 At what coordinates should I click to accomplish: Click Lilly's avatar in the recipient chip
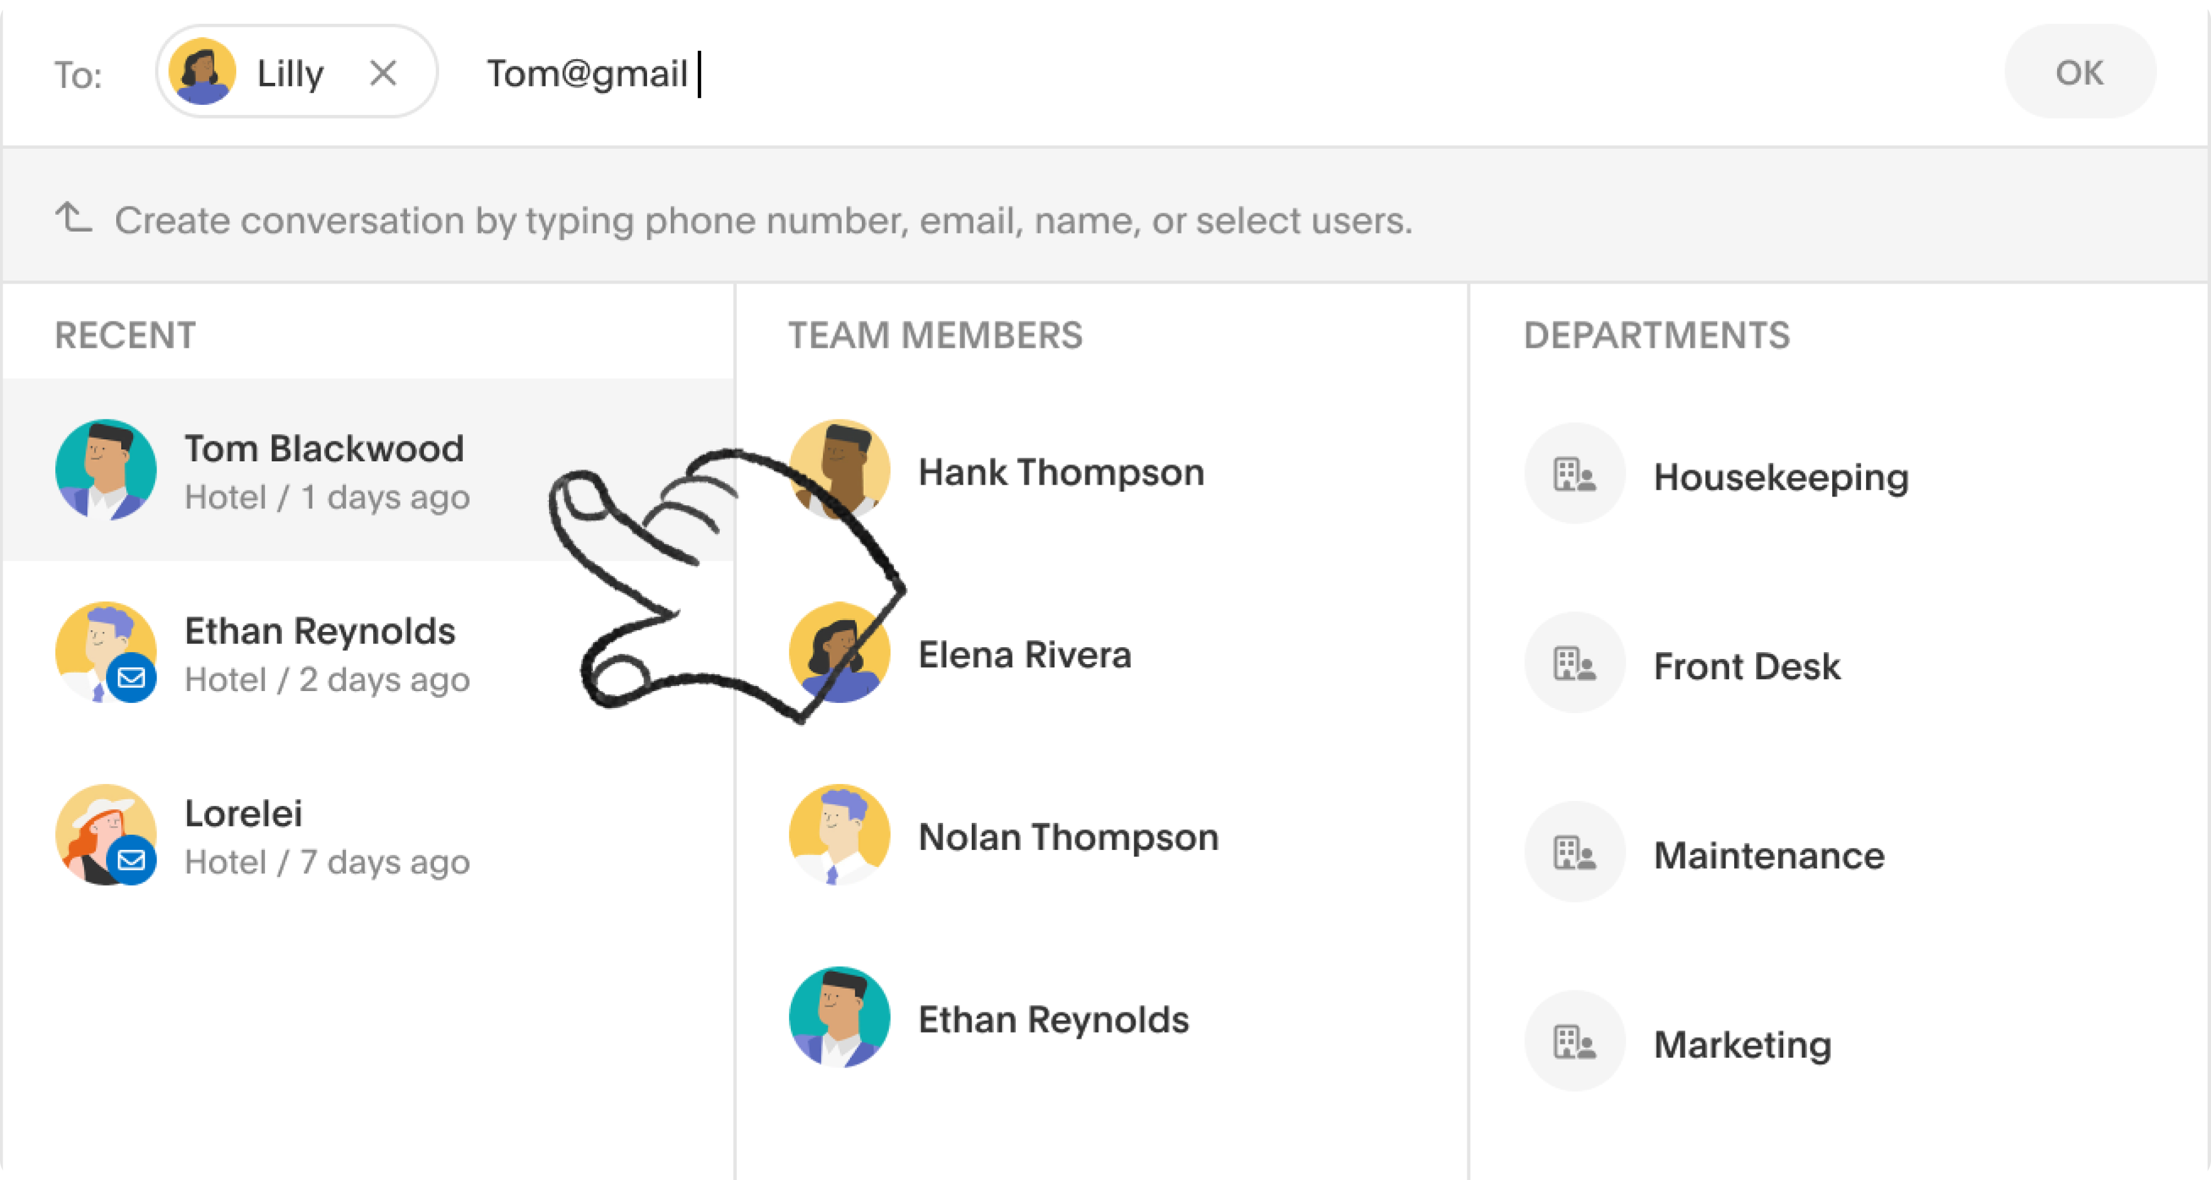(x=202, y=72)
